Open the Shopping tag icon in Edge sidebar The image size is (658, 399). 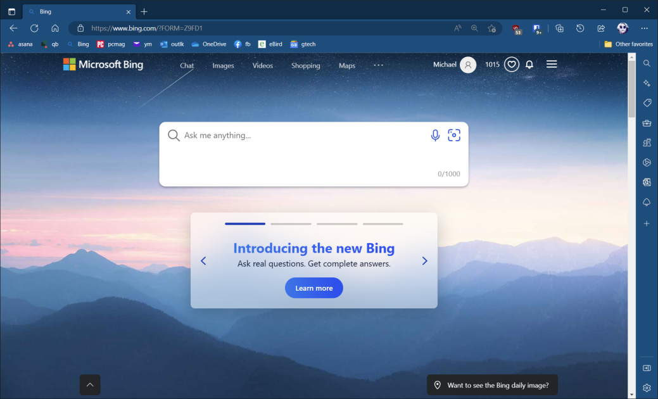click(647, 103)
